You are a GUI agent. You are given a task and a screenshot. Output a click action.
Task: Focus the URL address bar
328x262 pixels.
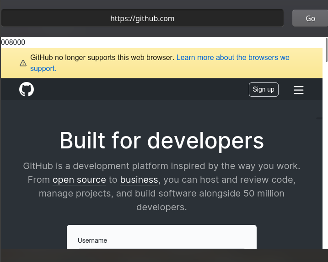click(x=142, y=18)
